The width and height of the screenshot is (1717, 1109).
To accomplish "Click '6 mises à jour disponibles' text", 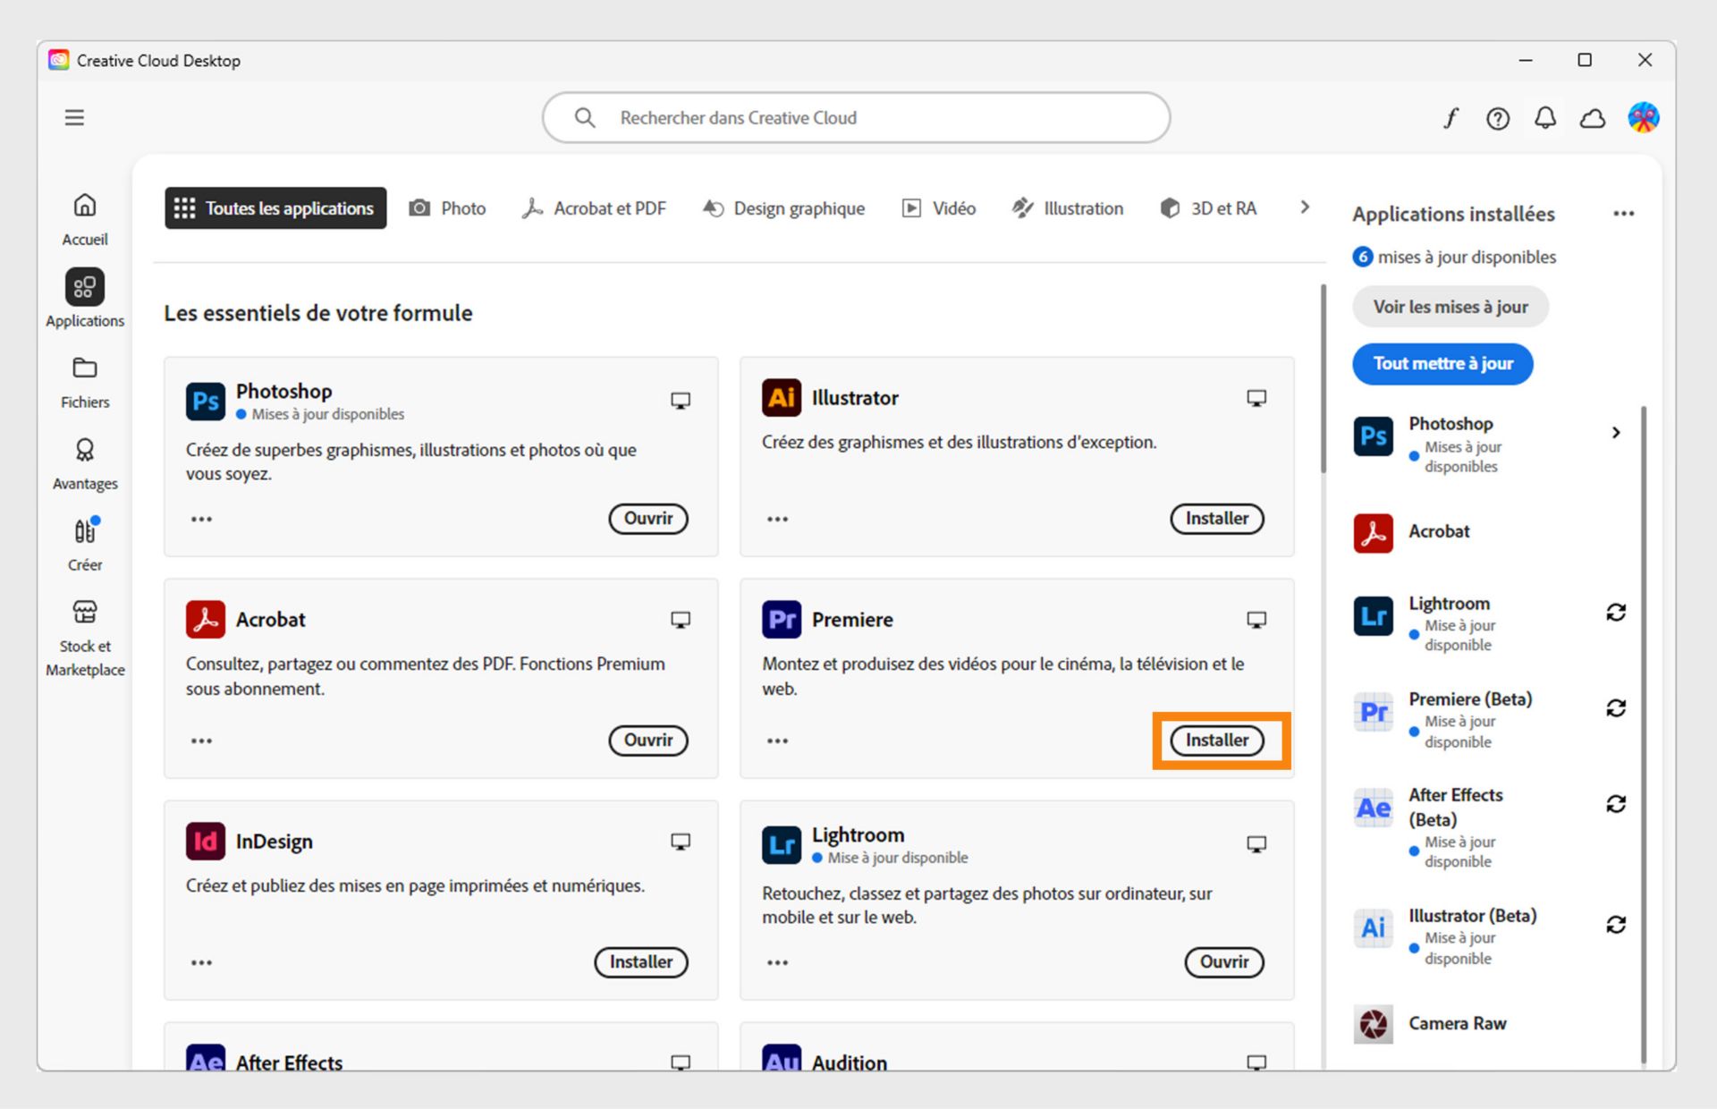I will [1454, 258].
